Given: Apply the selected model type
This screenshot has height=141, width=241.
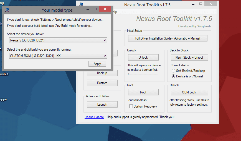Looking at the screenshot, I should tap(97, 64).
